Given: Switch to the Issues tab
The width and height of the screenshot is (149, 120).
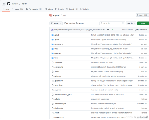Looking at the screenshot, I should pyautogui.click(x=17, y=9).
